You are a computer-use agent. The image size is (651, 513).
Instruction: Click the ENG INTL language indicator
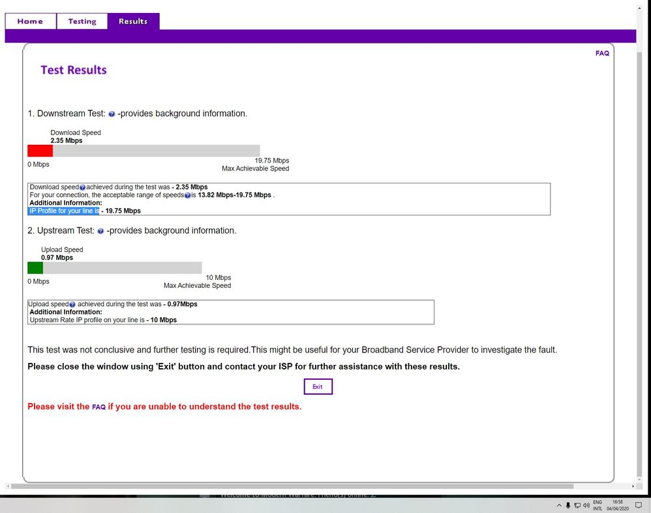click(x=598, y=505)
